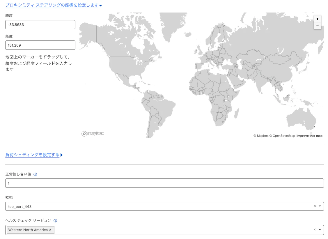This screenshot has height=239, width=328.
Task: Click the 緯度 latitude input field
Action: click(40, 24)
